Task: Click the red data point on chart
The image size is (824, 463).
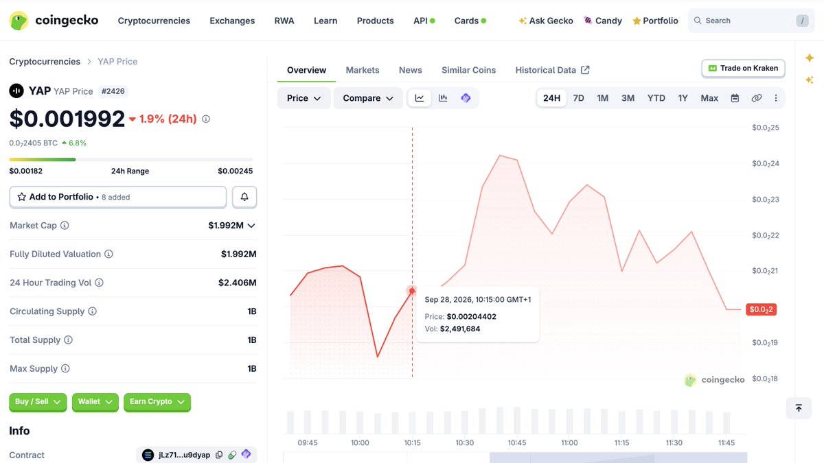Action: click(412, 291)
